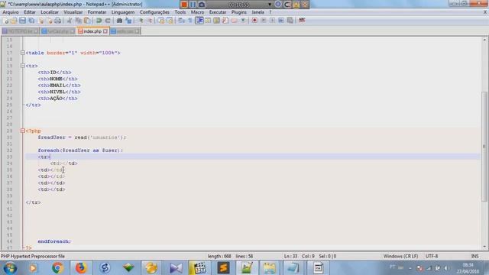The height and width of the screenshot is (275, 489).
Task: Switch to the first document tab
Action: [x=21, y=31]
